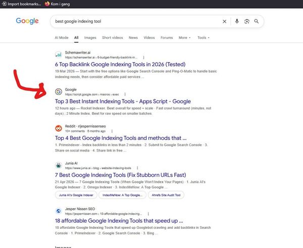This screenshot has width=303, height=248.
Task: Switch to the Images tab
Action: [x=90, y=38]
